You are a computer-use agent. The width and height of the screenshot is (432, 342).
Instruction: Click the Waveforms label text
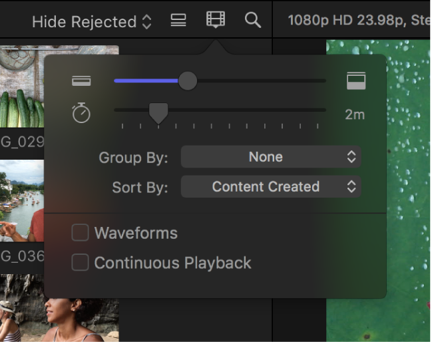(x=136, y=233)
